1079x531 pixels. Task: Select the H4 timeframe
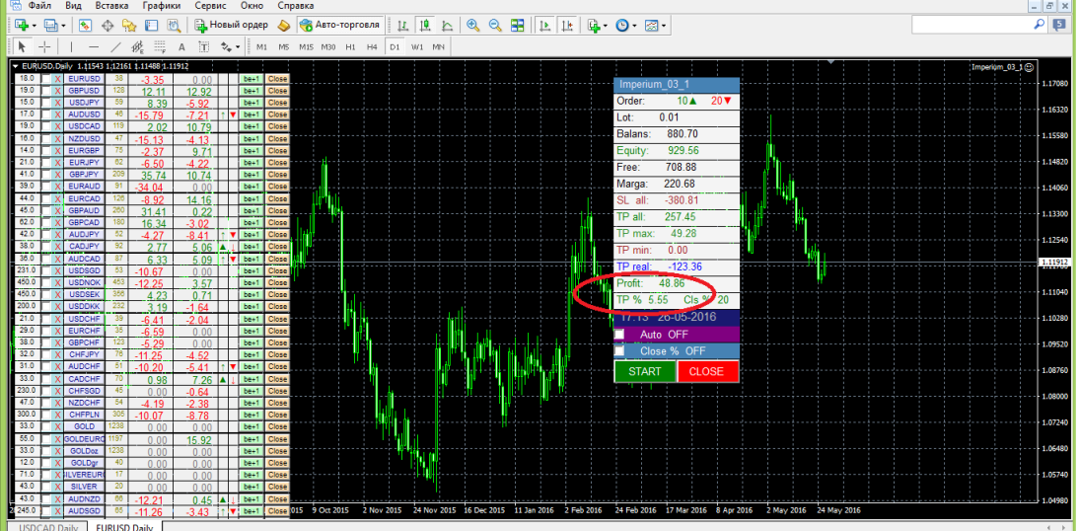pos(372,46)
